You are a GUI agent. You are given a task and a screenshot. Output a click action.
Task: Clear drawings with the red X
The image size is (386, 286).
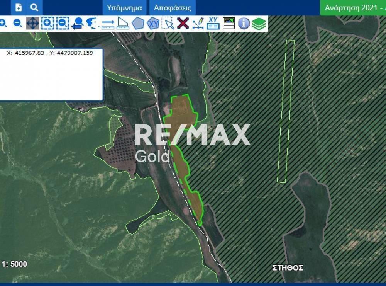tap(183, 23)
